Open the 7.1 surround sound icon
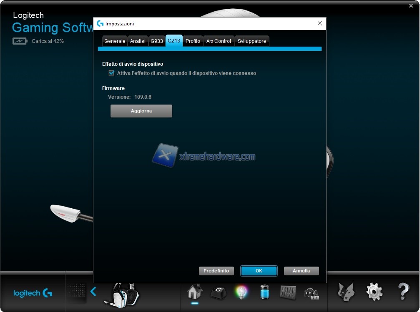This screenshot has width=420, height=312. coord(312,293)
